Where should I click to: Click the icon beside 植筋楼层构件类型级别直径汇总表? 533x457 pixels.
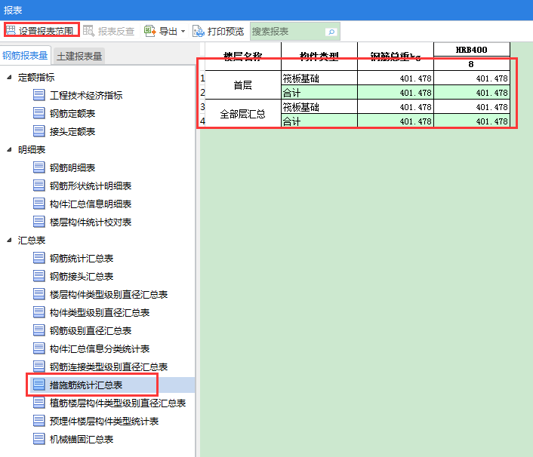(x=39, y=403)
